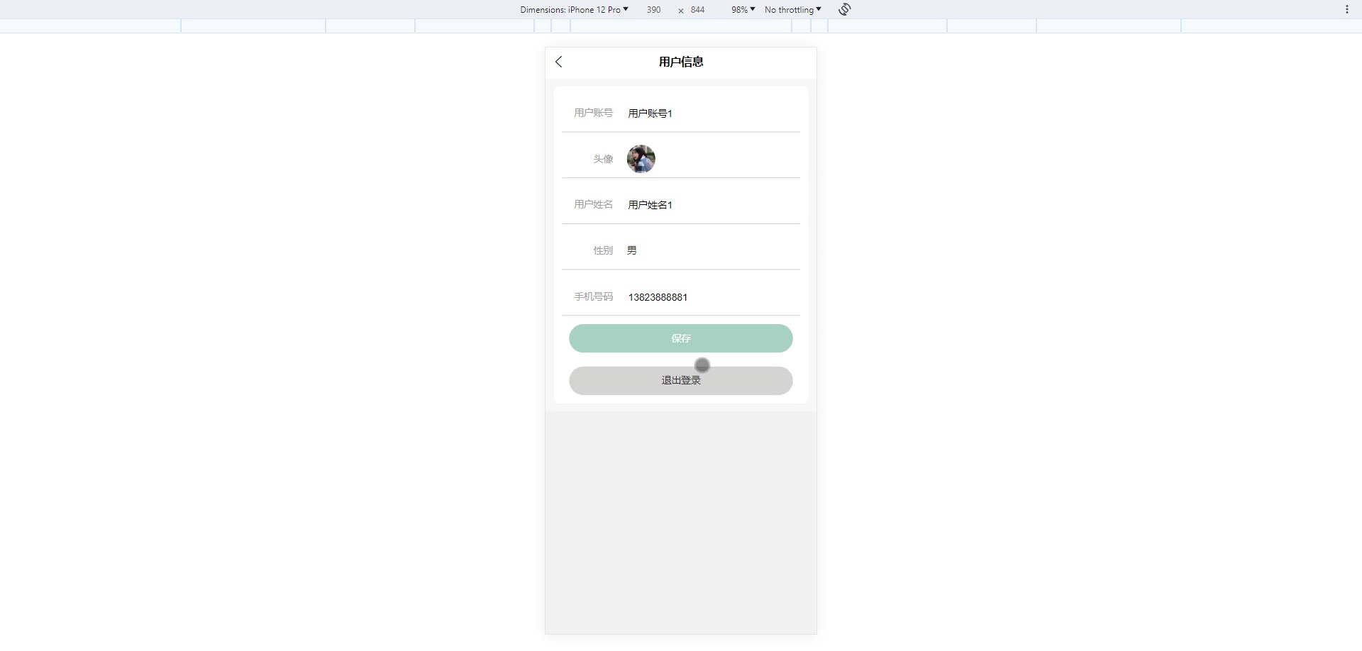The image size is (1362, 651).
Task: Click the 用户账号 field label
Action: 593,113
